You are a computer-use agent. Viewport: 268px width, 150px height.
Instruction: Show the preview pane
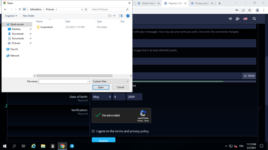(121, 16)
